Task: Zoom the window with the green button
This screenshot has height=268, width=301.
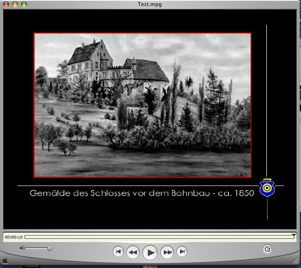Action: 24,4
